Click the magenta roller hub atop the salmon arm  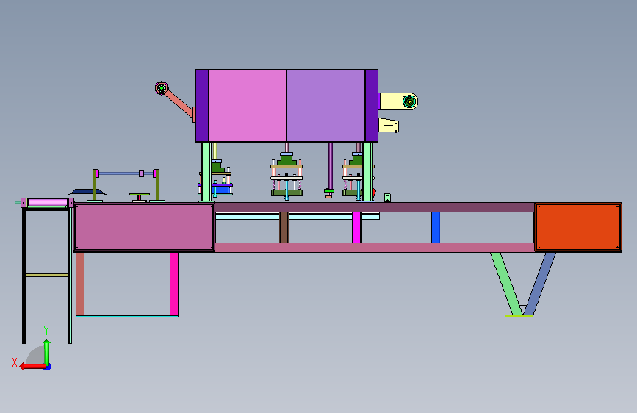click(x=162, y=87)
